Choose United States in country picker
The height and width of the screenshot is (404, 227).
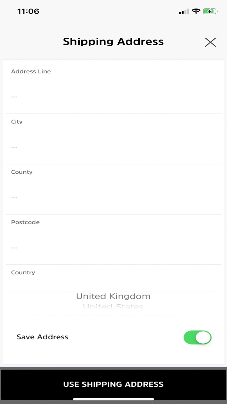click(x=113, y=307)
